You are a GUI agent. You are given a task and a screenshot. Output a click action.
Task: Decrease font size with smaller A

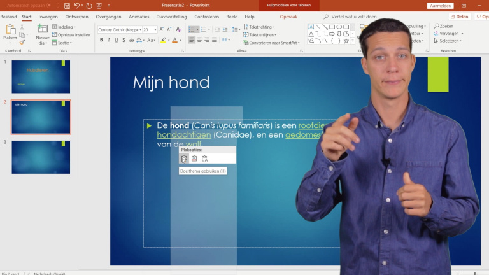pyautogui.click(x=169, y=29)
